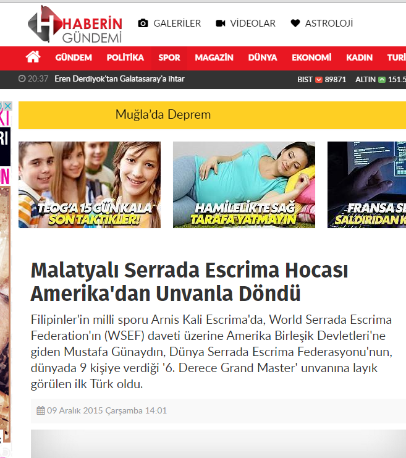Open the TEOG'a 15 gün kala thumbnail
Image resolution: width=406 pixels, height=458 pixels.
click(90, 185)
